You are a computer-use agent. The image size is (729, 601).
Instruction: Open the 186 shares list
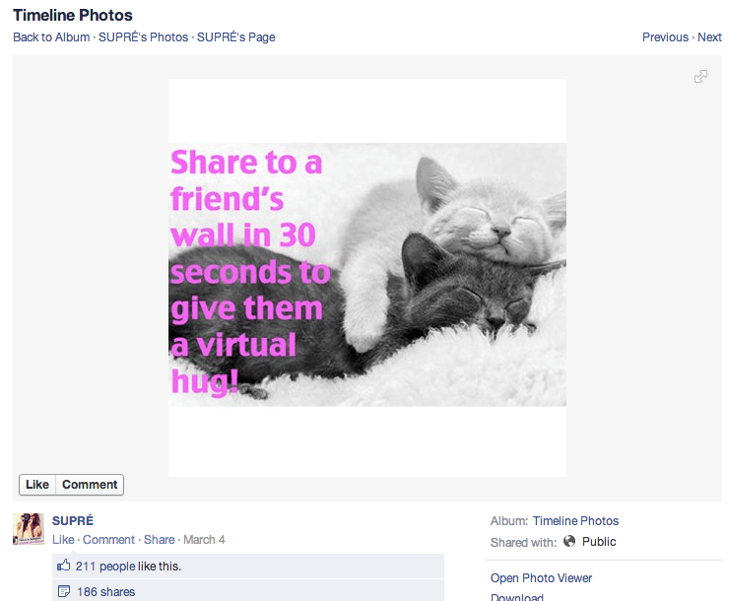tap(106, 592)
